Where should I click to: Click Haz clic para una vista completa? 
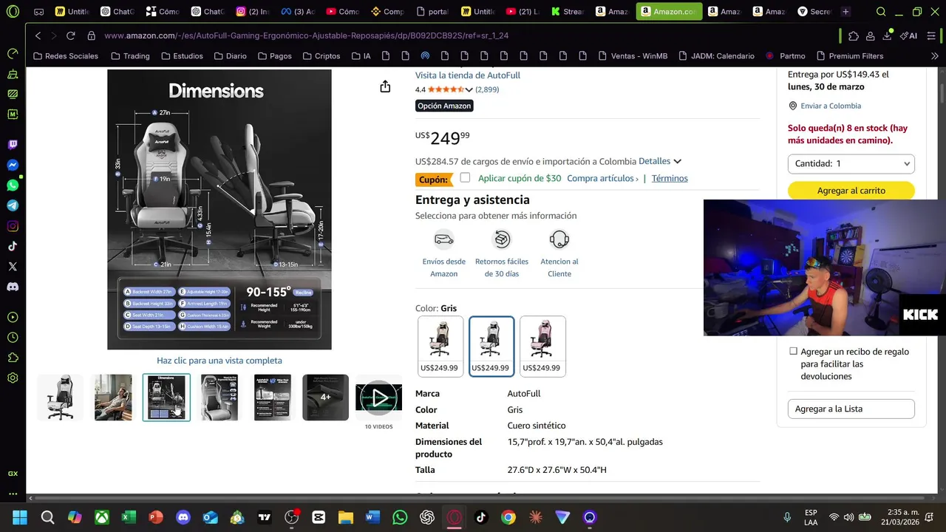pos(220,361)
